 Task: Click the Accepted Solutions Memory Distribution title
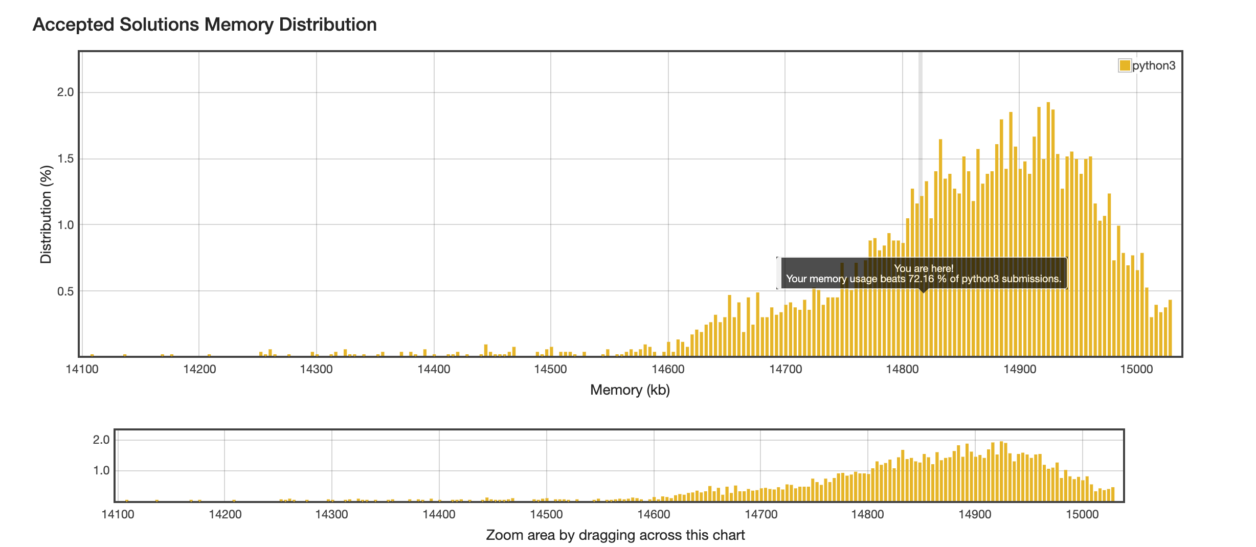pyautogui.click(x=205, y=25)
